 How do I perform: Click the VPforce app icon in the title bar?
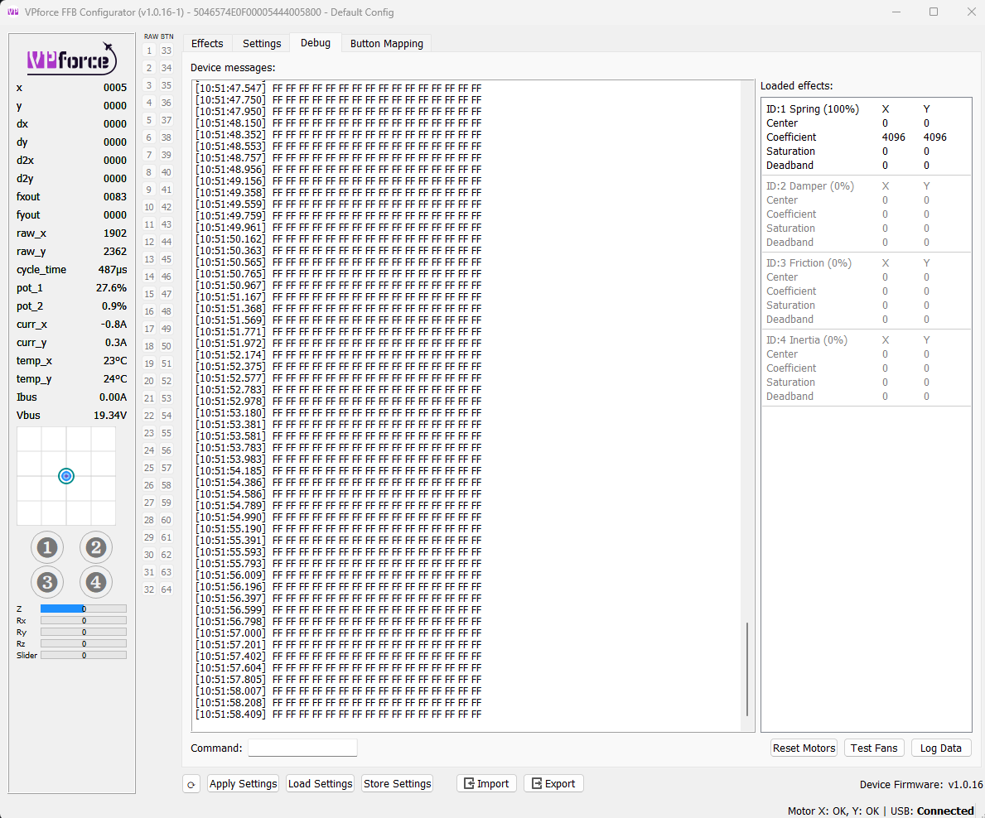click(12, 12)
